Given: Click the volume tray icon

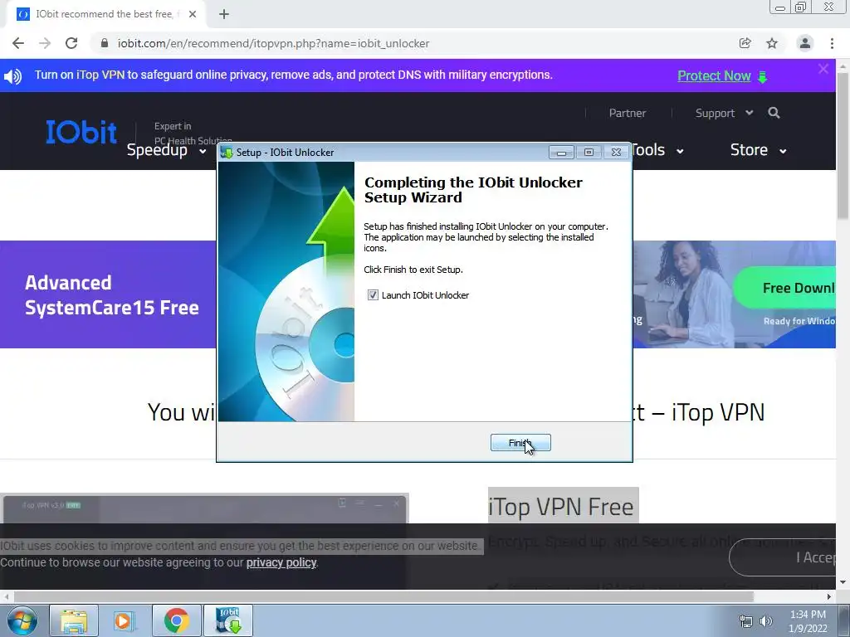Looking at the screenshot, I should point(766,621).
